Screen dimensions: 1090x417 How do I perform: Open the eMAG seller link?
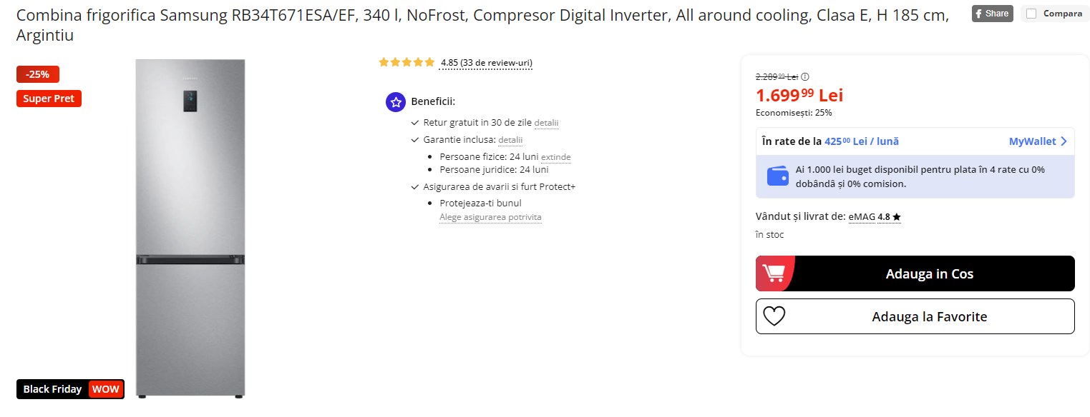tap(861, 216)
